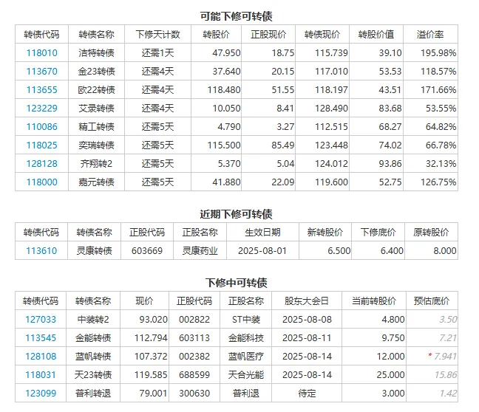
Task: Open bond code link 128128
Action: point(42,164)
